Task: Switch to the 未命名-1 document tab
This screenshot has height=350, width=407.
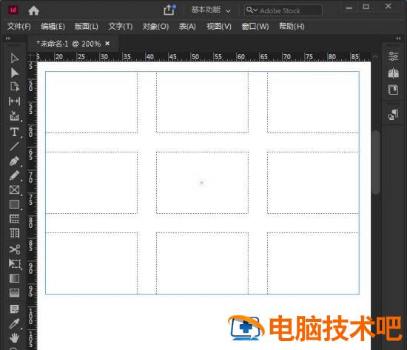Action: point(68,44)
